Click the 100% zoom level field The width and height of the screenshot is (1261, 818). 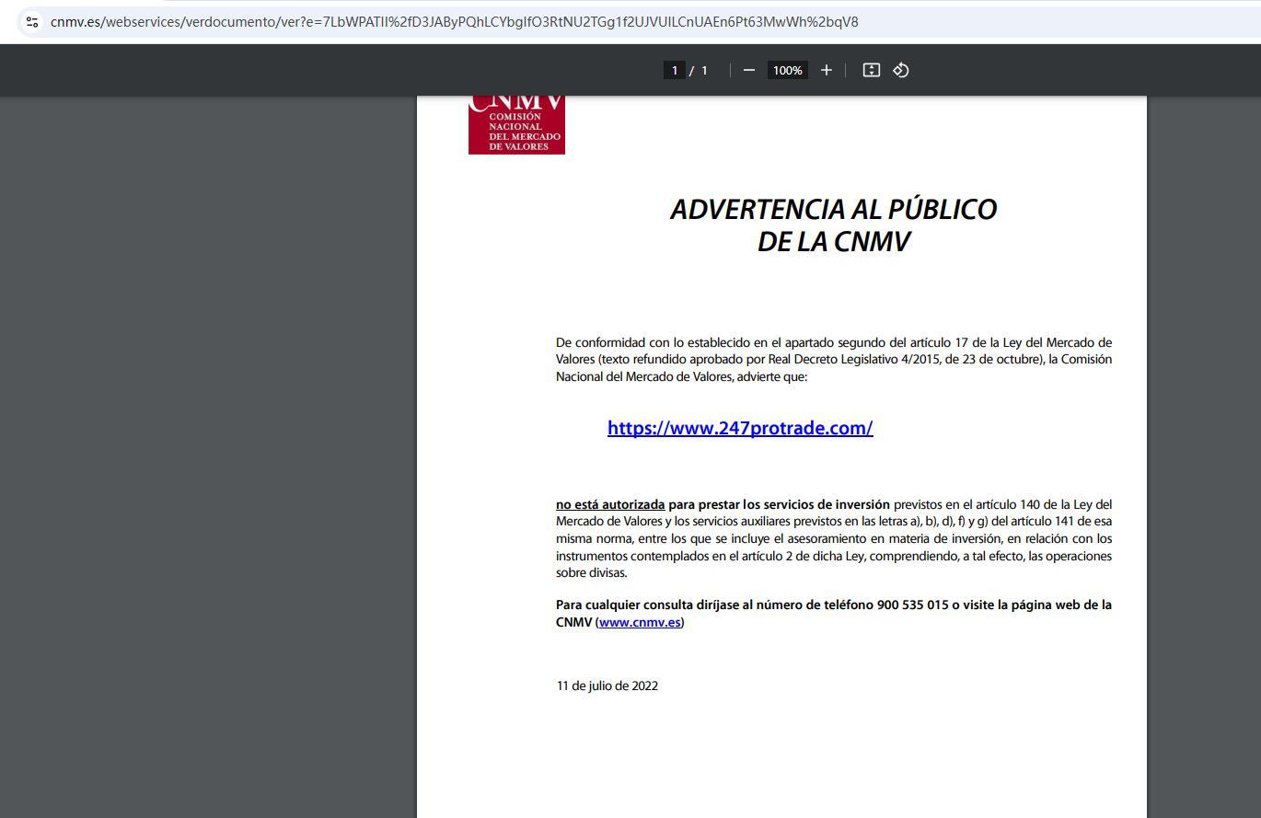coord(787,70)
